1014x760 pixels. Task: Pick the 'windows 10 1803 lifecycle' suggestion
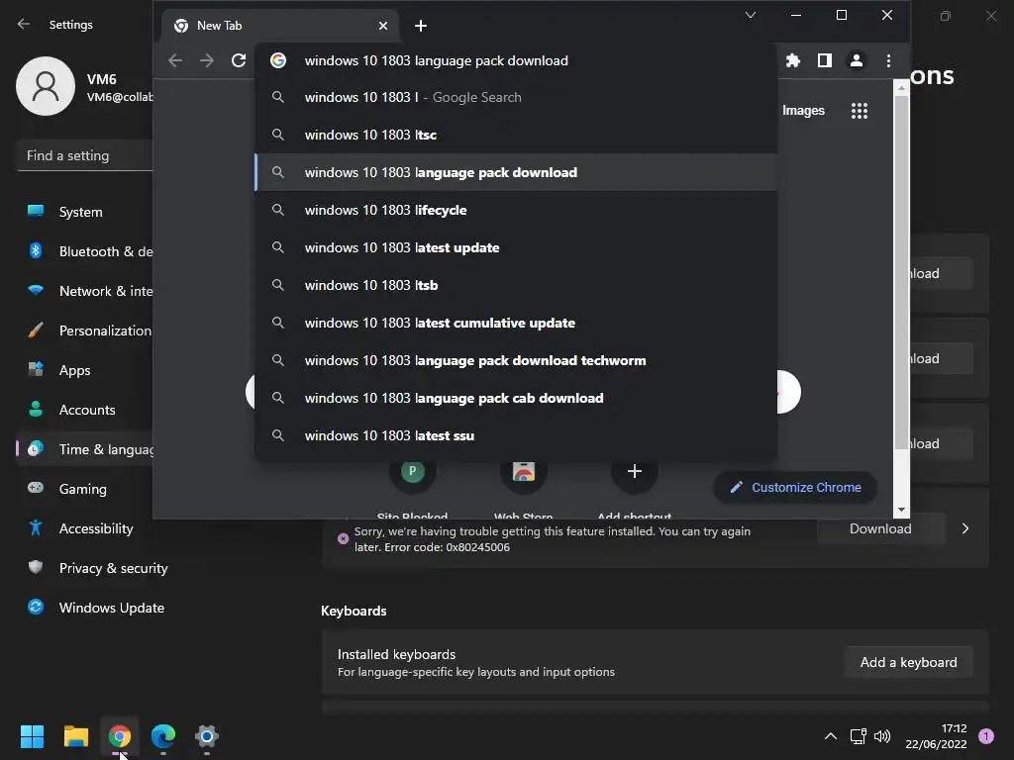point(516,210)
